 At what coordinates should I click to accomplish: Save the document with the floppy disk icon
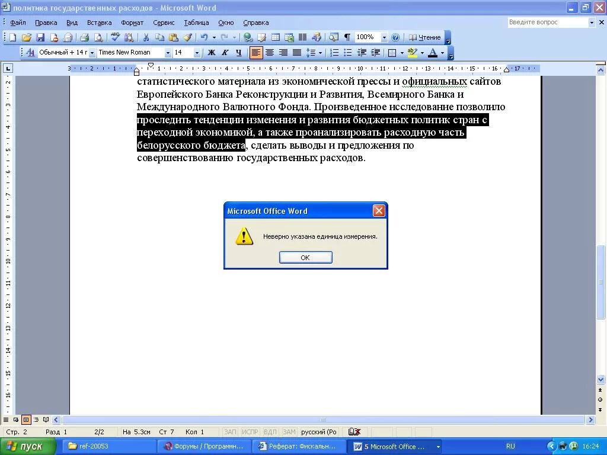pyautogui.click(x=40, y=37)
